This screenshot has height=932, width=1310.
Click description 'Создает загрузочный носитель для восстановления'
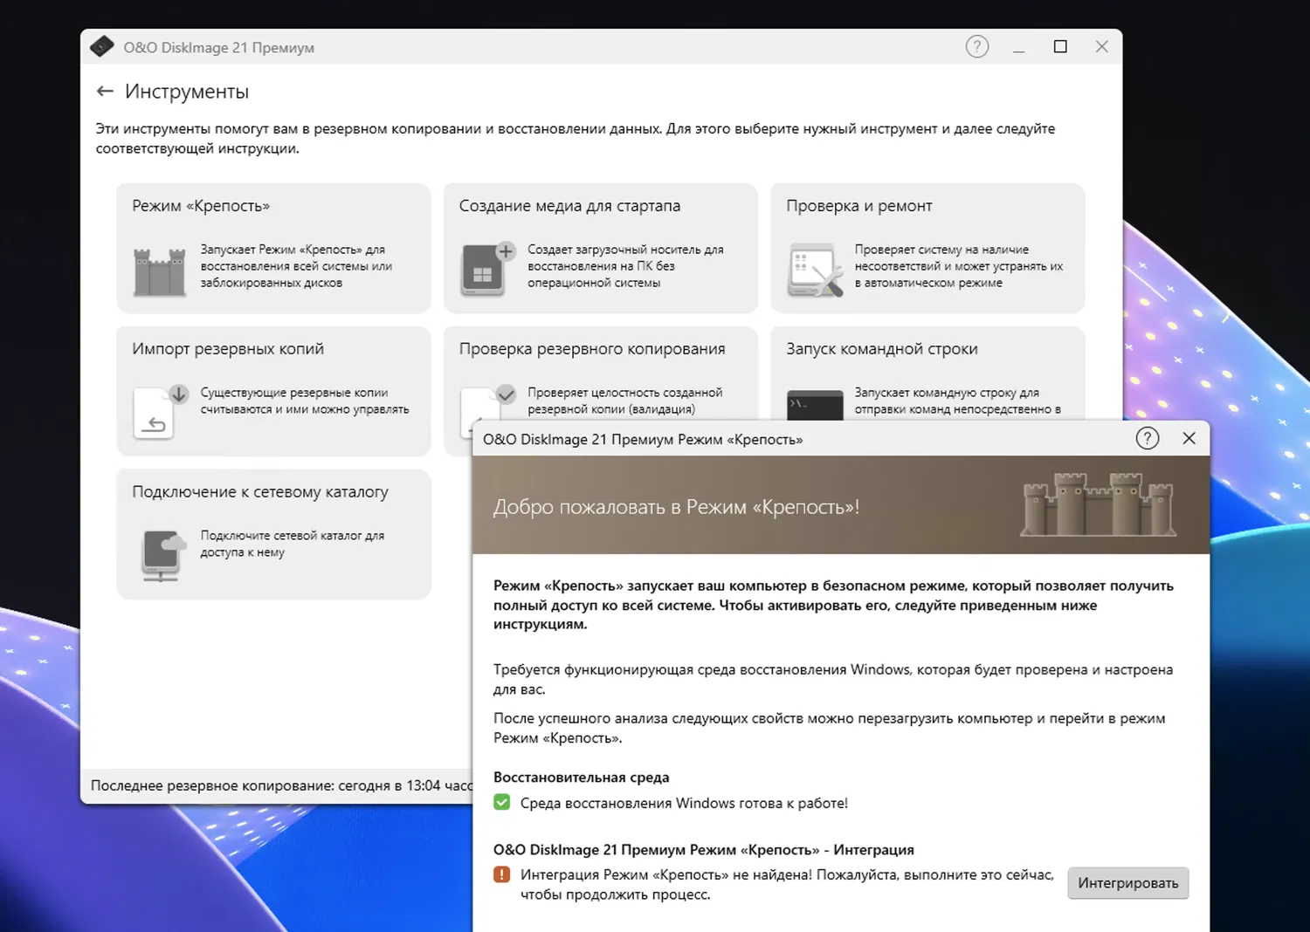(x=625, y=266)
